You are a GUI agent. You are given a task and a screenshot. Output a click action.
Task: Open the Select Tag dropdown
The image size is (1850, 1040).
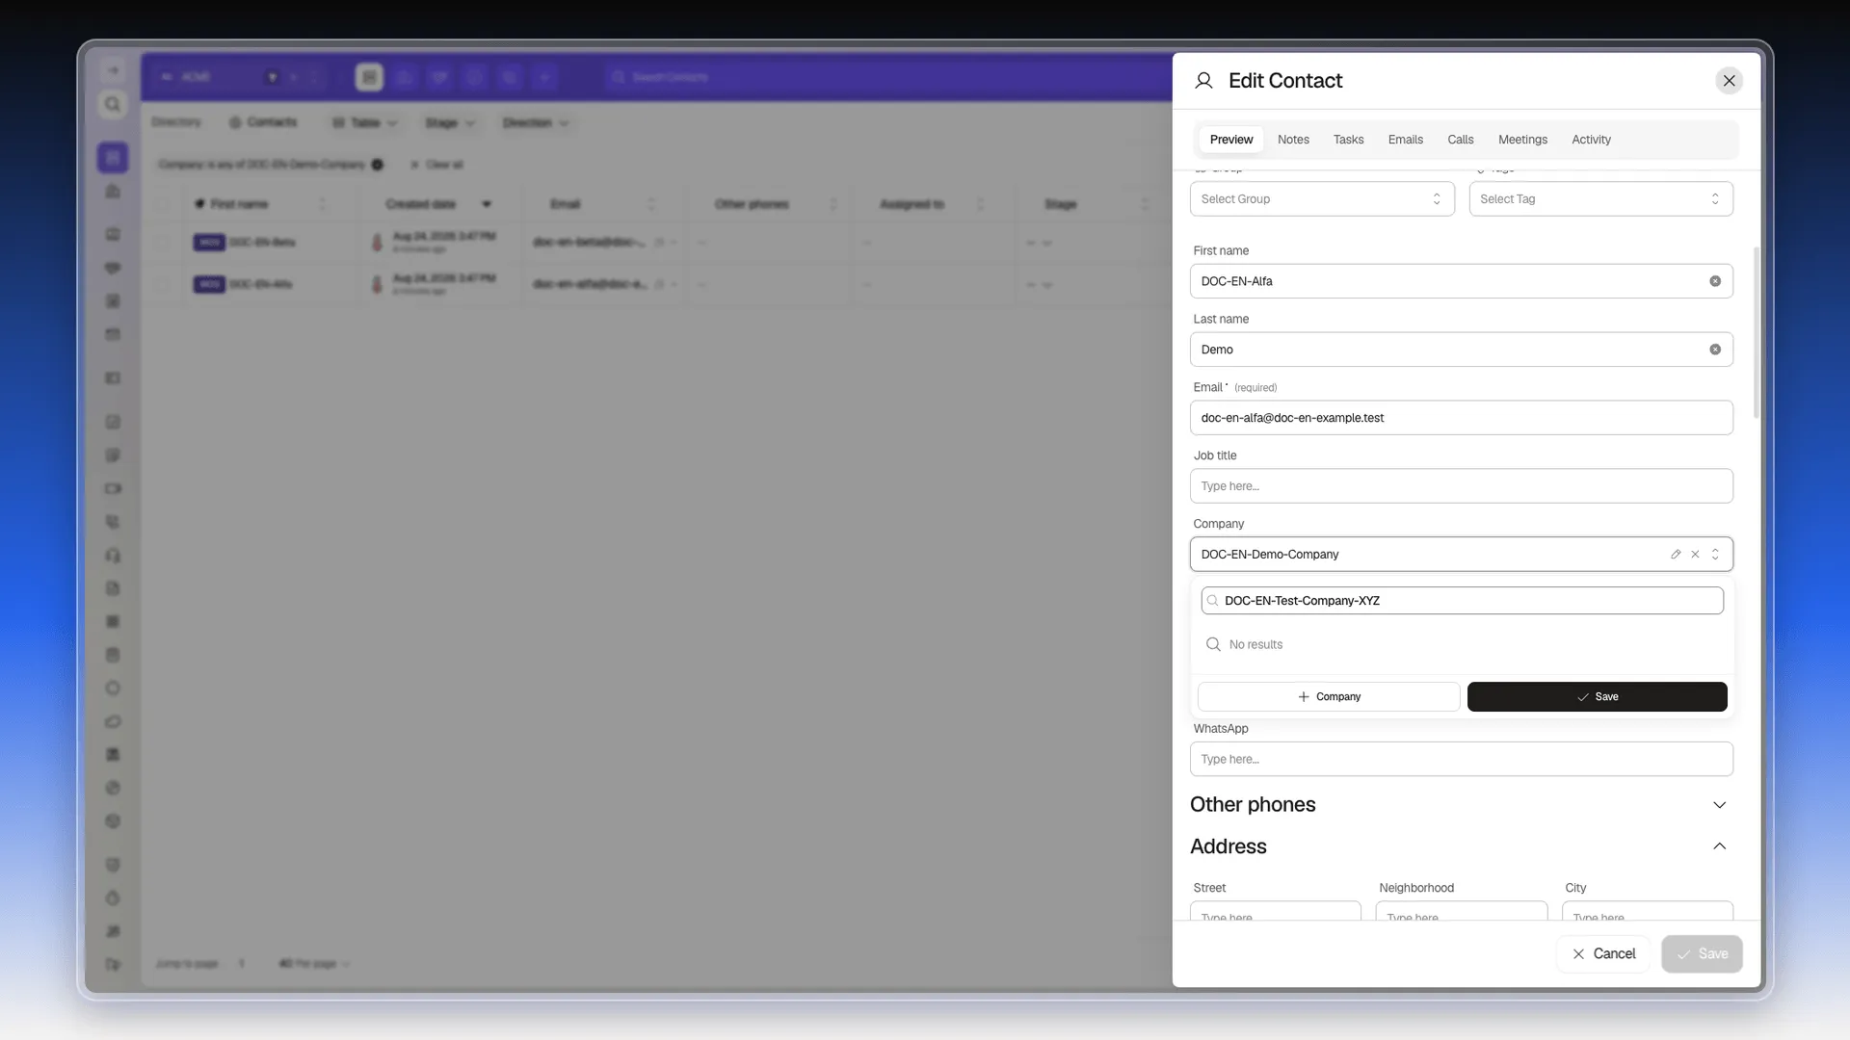pyautogui.click(x=1600, y=199)
